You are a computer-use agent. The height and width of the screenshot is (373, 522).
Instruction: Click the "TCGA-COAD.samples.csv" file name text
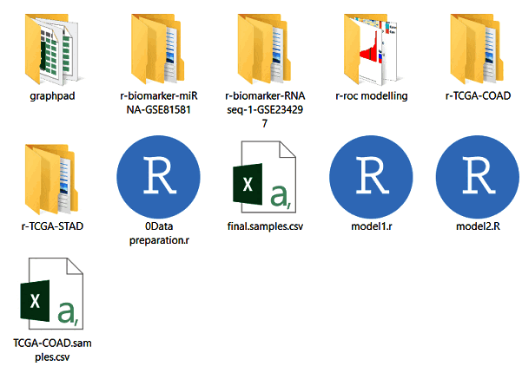pyautogui.click(x=53, y=350)
